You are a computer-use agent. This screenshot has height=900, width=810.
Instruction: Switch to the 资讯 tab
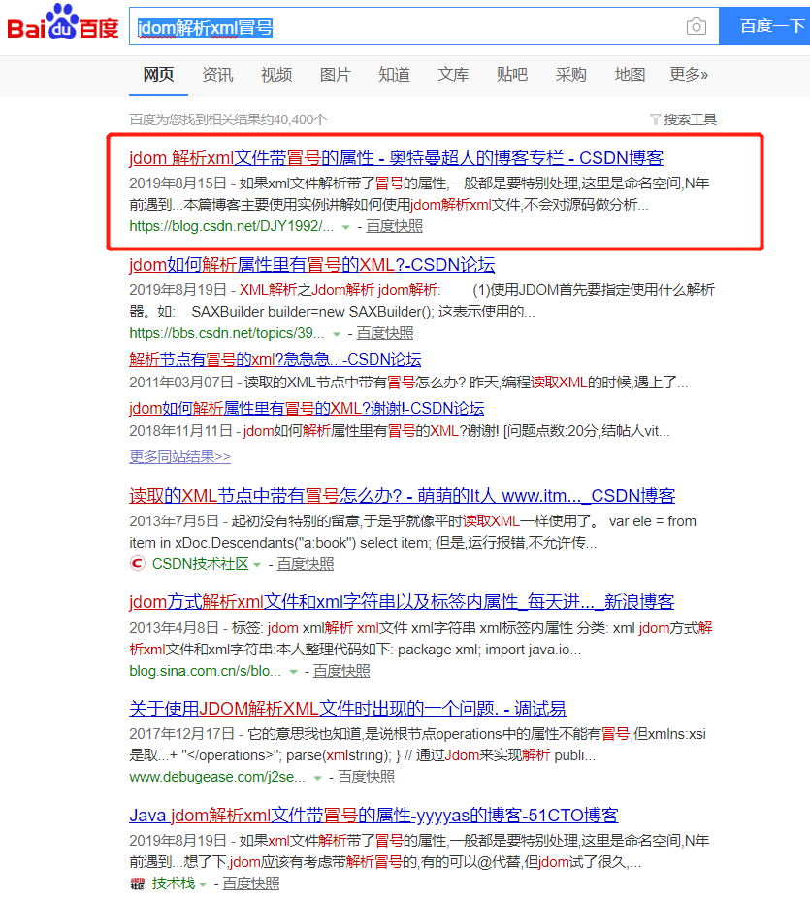click(x=217, y=75)
